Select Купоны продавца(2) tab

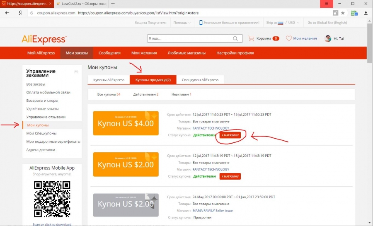153,80
